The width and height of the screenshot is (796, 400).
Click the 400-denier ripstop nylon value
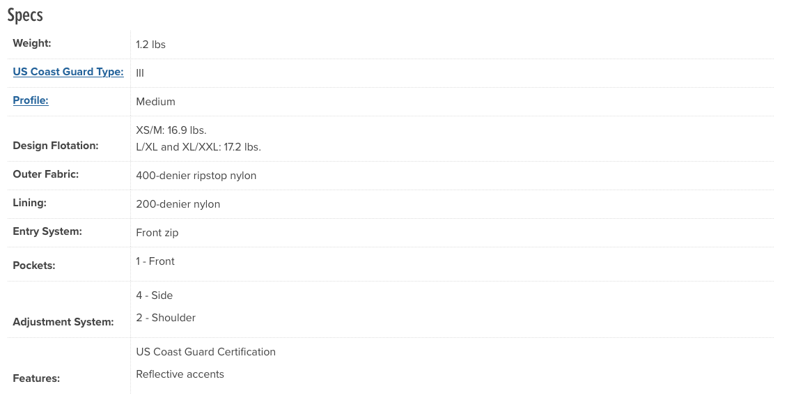click(196, 176)
